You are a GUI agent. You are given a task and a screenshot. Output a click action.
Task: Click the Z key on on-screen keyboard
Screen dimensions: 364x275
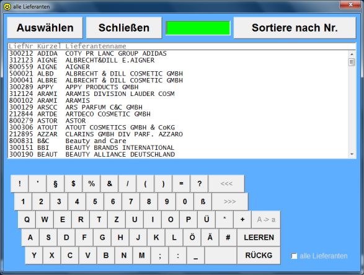point(117,219)
